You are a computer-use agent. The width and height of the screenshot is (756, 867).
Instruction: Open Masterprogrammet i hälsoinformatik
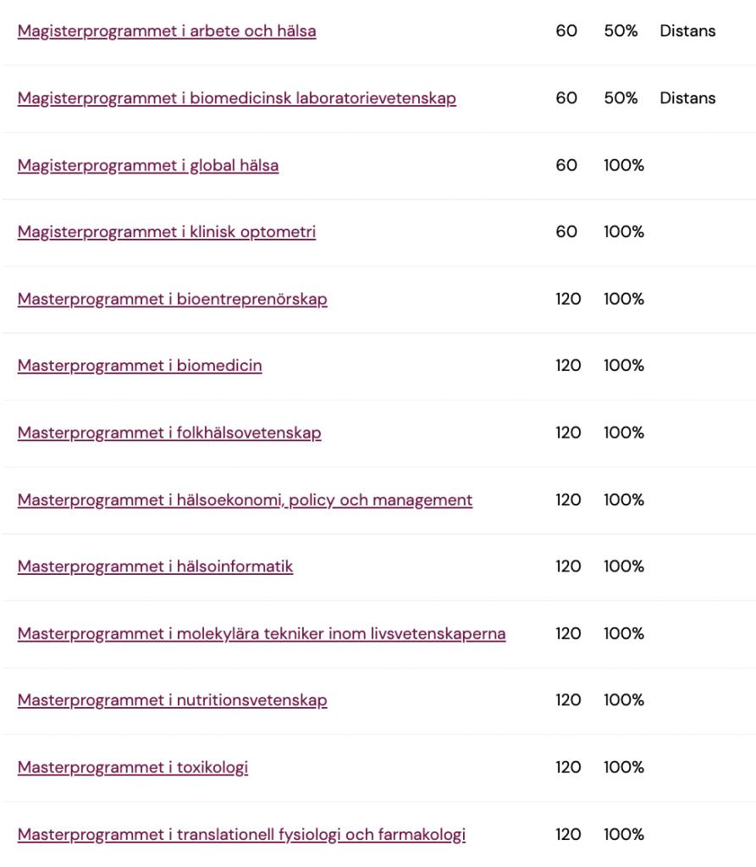click(156, 566)
